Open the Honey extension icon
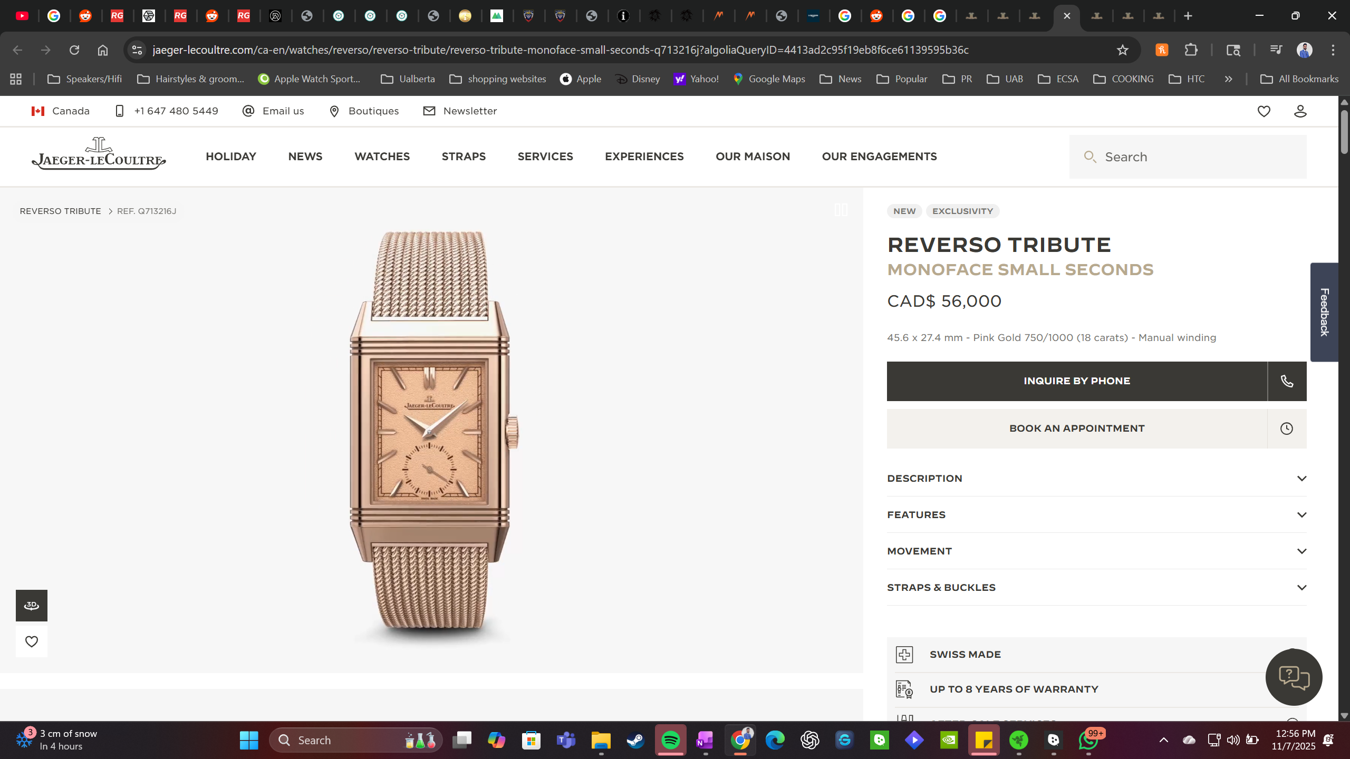This screenshot has width=1350, height=759. tap(1162, 50)
